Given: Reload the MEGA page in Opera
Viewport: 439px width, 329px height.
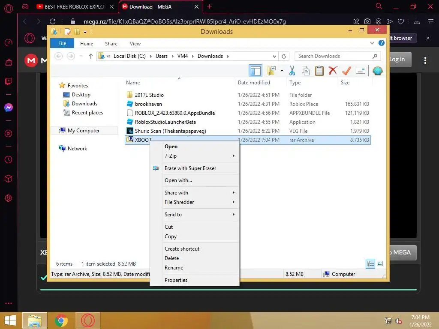Looking at the screenshot, I should click(52, 21).
